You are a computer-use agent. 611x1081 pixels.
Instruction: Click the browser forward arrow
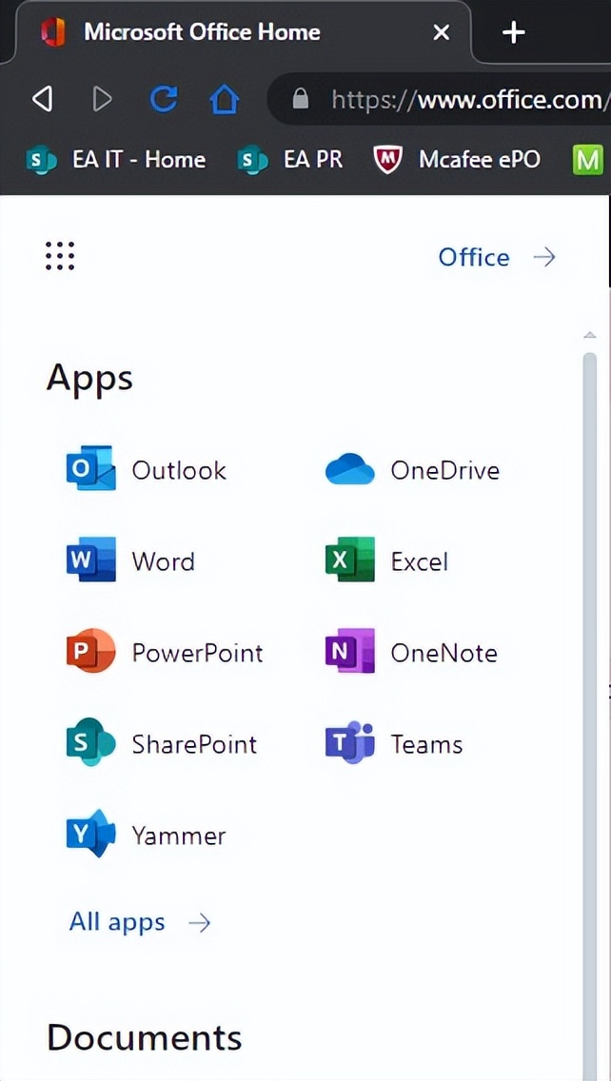(x=102, y=99)
